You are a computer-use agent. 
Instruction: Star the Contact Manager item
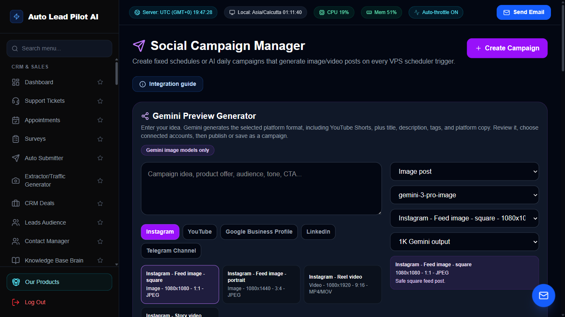coord(100,241)
